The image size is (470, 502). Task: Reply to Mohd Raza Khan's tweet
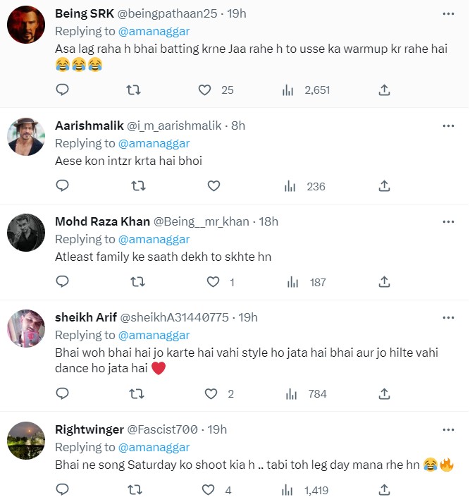[62, 282]
